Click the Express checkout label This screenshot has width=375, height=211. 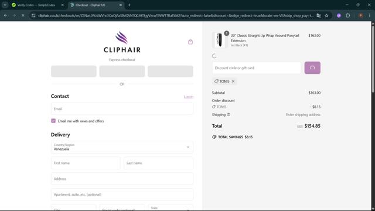122,60
